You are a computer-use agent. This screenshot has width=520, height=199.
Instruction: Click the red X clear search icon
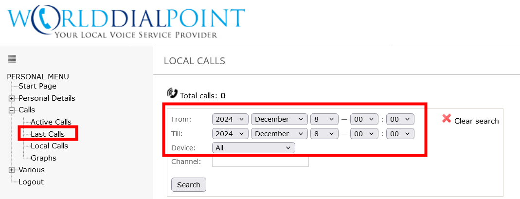(447, 118)
